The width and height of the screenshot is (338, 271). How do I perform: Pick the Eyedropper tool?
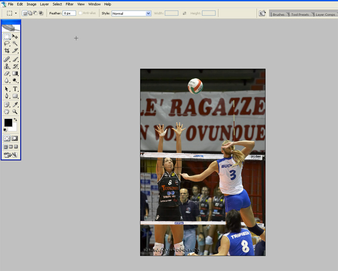pyautogui.click(x=15, y=104)
